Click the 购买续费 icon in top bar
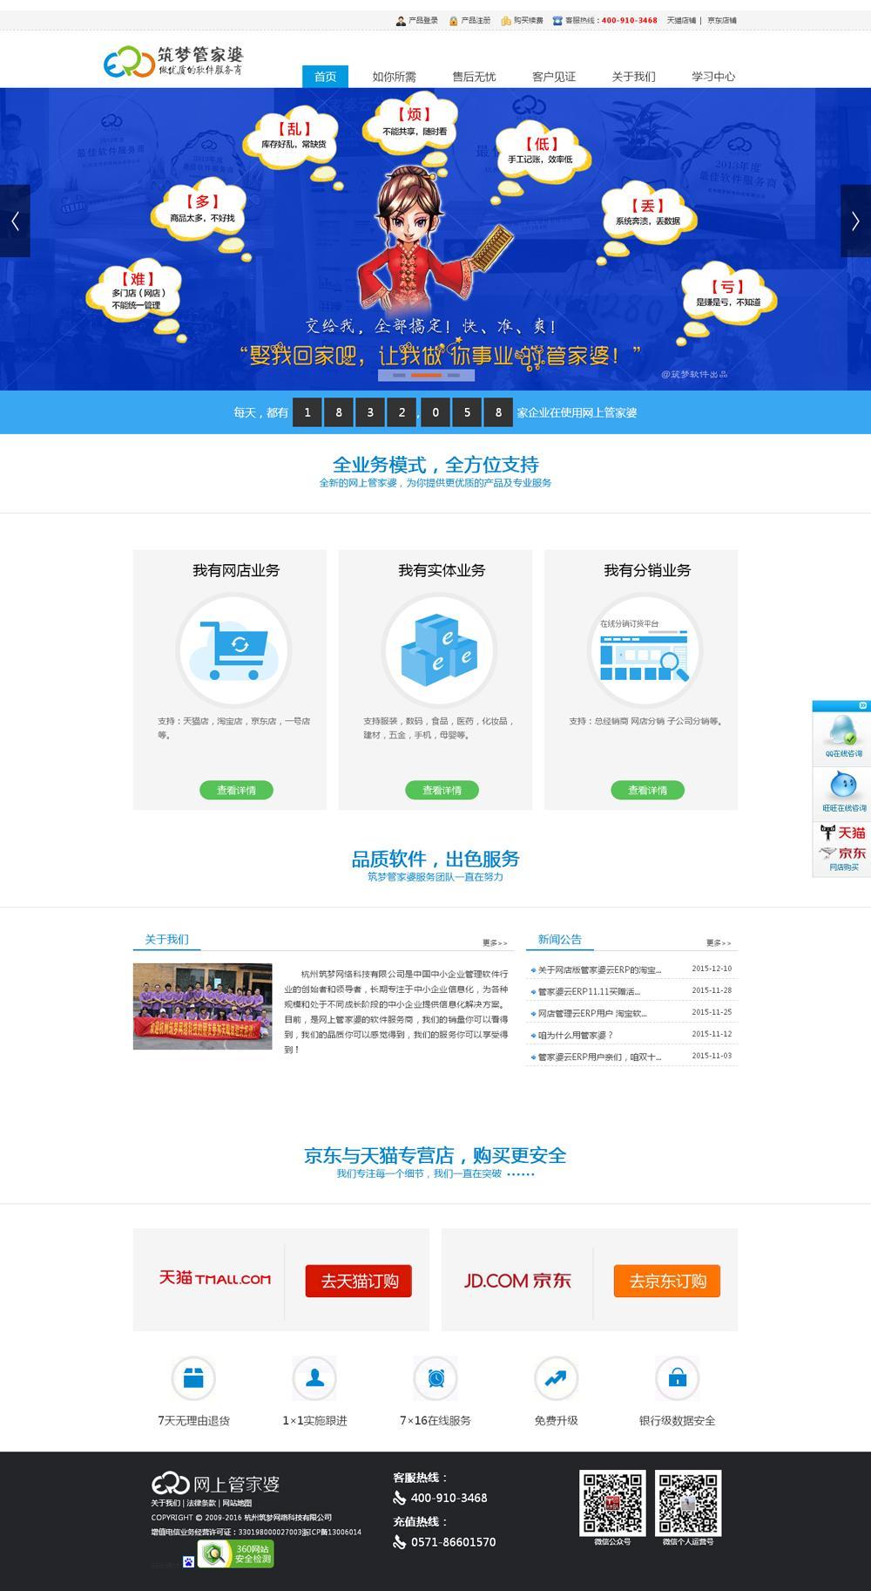The width and height of the screenshot is (871, 1591). click(506, 21)
